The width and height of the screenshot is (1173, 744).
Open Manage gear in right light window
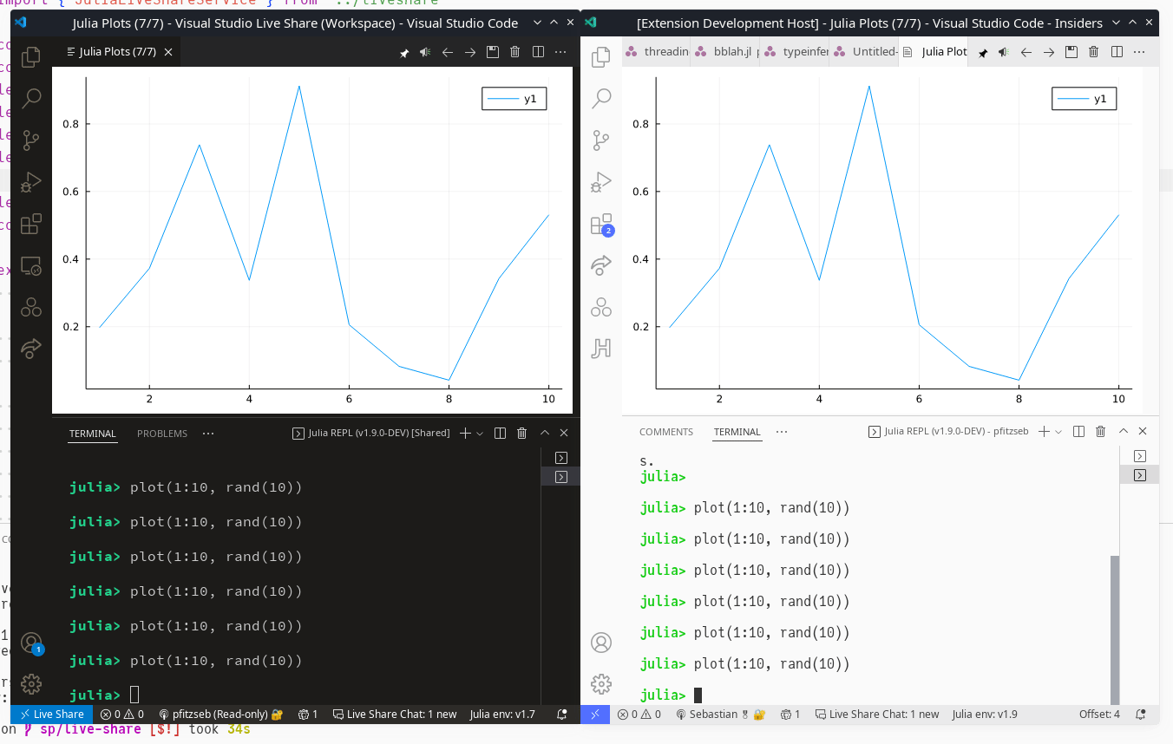[x=600, y=683]
